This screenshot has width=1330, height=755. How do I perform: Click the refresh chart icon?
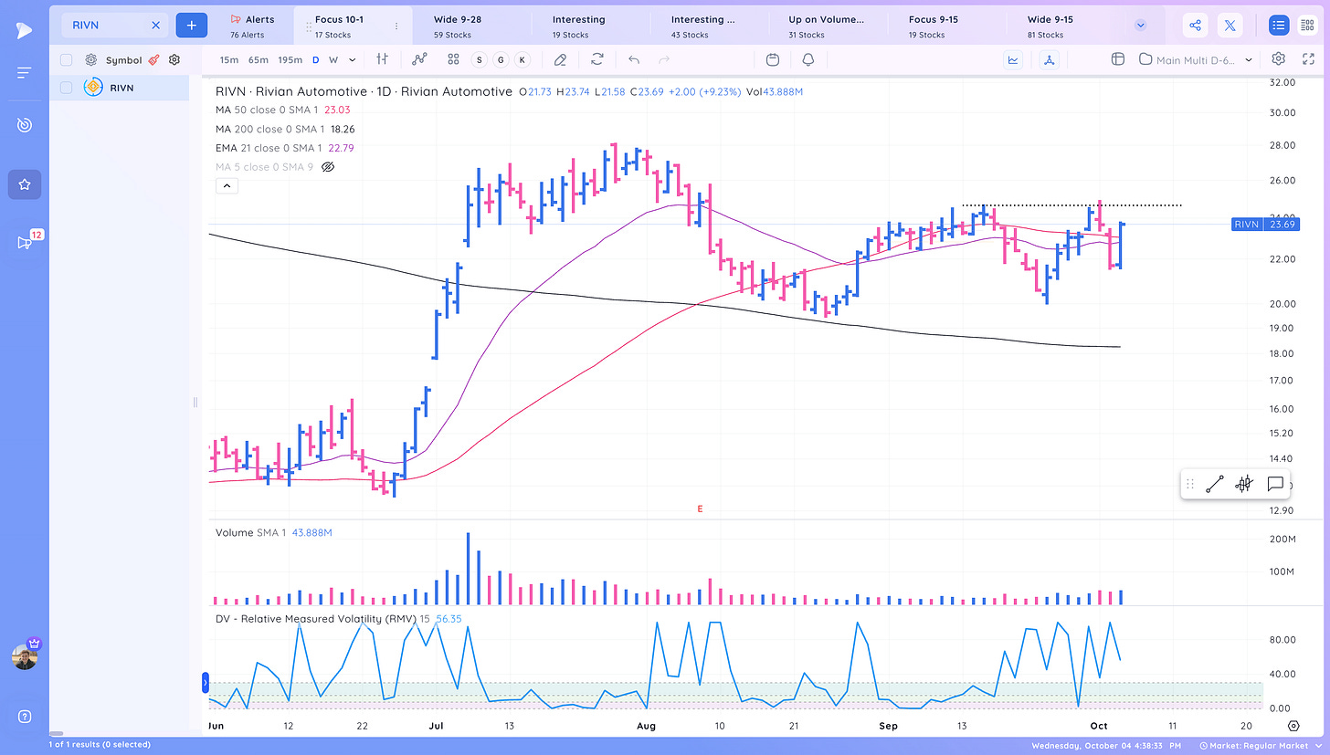[x=597, y=59]
